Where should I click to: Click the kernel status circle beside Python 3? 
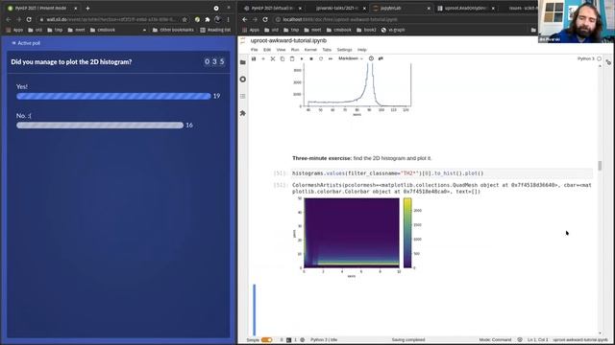click(x=599, y=58)
